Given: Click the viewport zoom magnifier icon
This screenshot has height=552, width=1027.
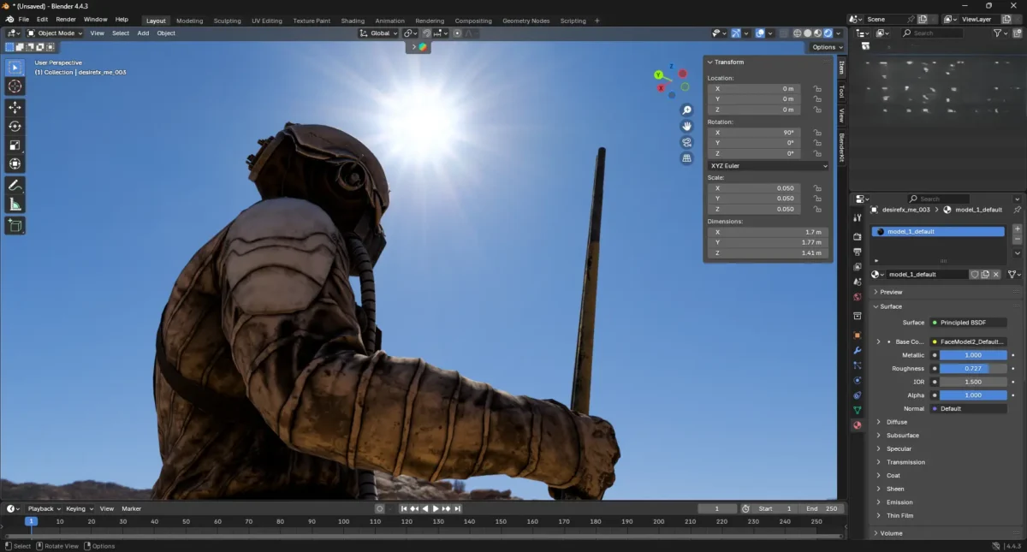Looking at the screenshot, I should pyautogui.click(x=686, y=110).
